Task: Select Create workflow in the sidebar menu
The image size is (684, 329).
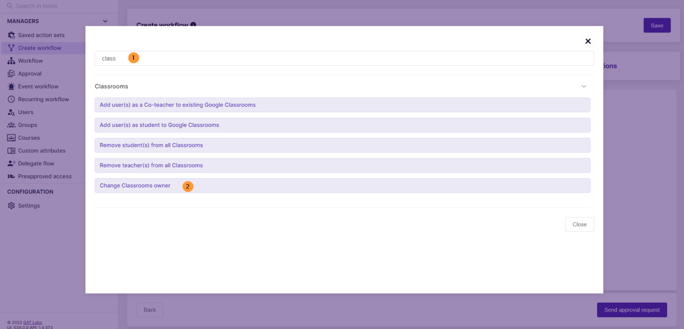Action: pos(40,48)
